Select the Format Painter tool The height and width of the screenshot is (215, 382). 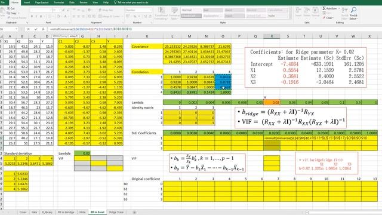pos(16,17)
